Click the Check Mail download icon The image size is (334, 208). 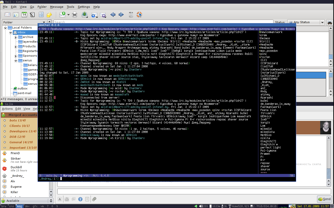[x=85, y=15]
